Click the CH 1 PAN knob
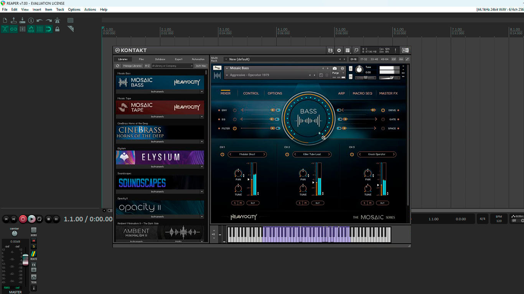524x294 pixels. tap(238, 173)
